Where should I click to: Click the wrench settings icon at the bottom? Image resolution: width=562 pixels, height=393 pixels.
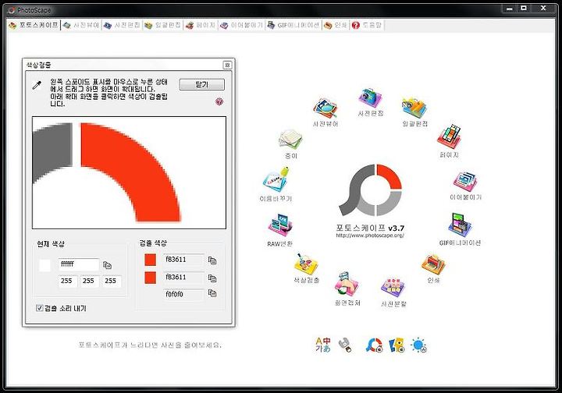[345, 345]
